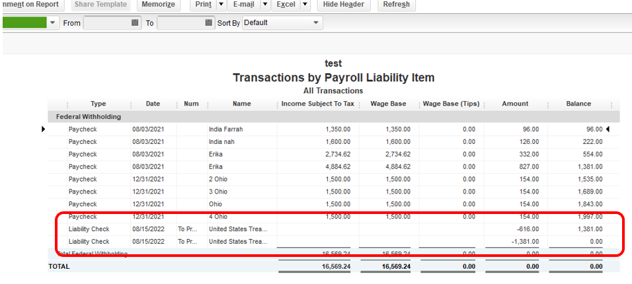The height and width of the screenshot is (284, 632).
Task: Click the 1,843.00 balance value
Action: click(x=589, y=204)
